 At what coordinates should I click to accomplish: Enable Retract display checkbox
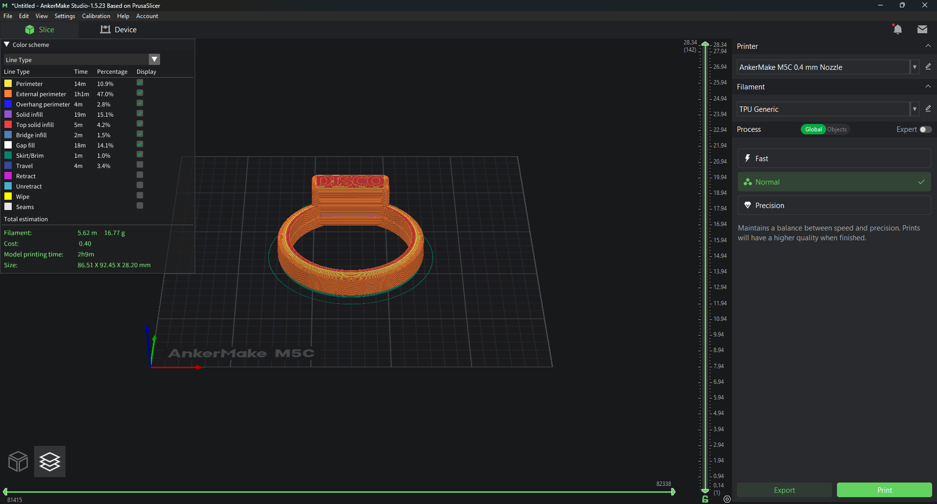(140, 175)
